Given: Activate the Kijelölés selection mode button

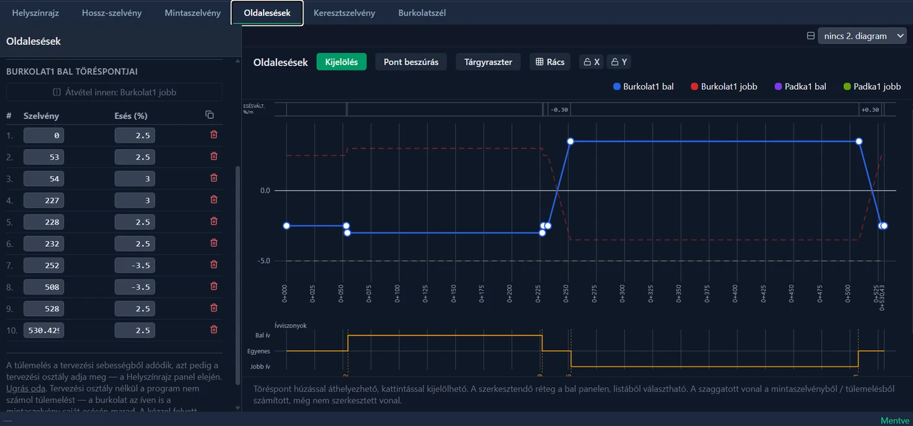Looking at the screenshot, I should pos(342,62).
